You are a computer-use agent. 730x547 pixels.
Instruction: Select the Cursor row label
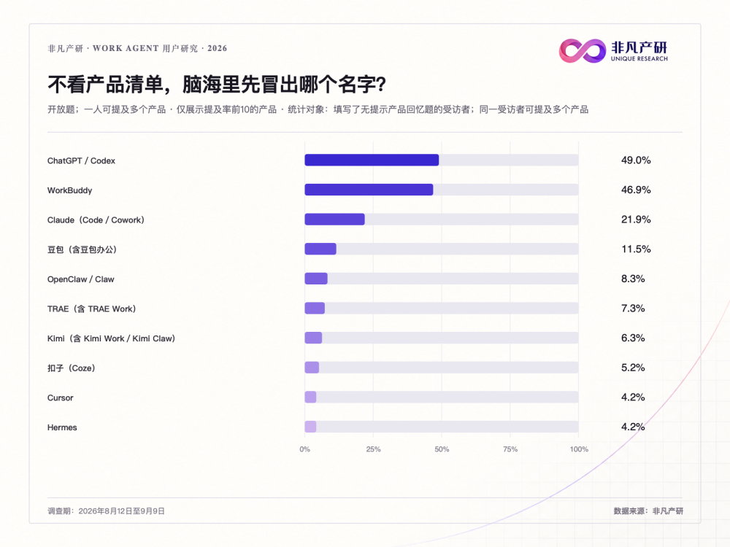60,397
